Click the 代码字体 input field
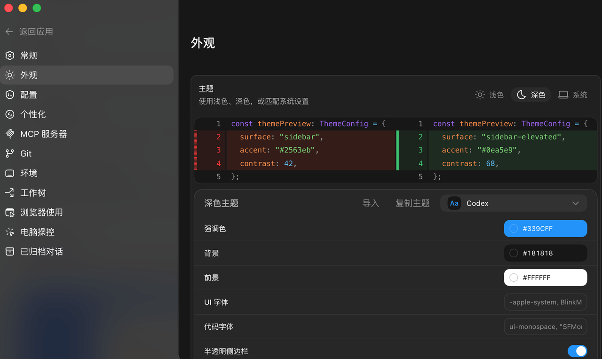This screenshot has width=602, height=359. click(x=546, y=327)
